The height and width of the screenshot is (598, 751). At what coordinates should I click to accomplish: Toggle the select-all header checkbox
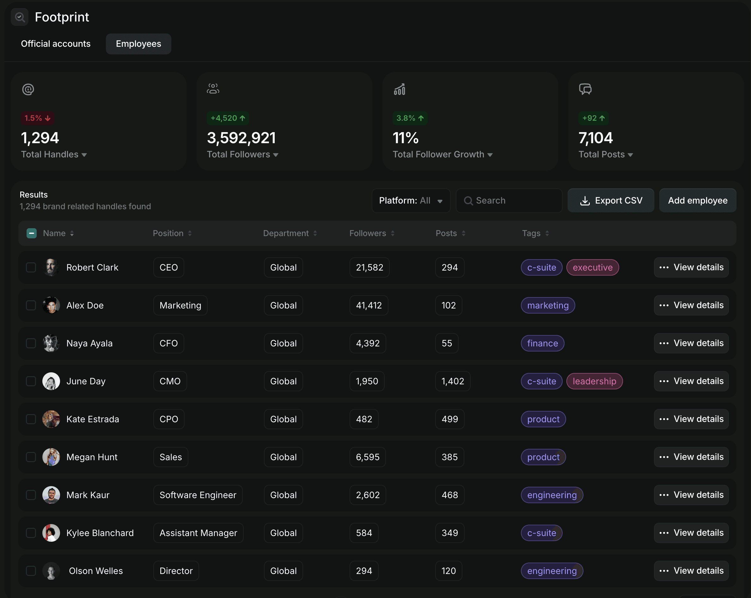click(x=31, y=233)
